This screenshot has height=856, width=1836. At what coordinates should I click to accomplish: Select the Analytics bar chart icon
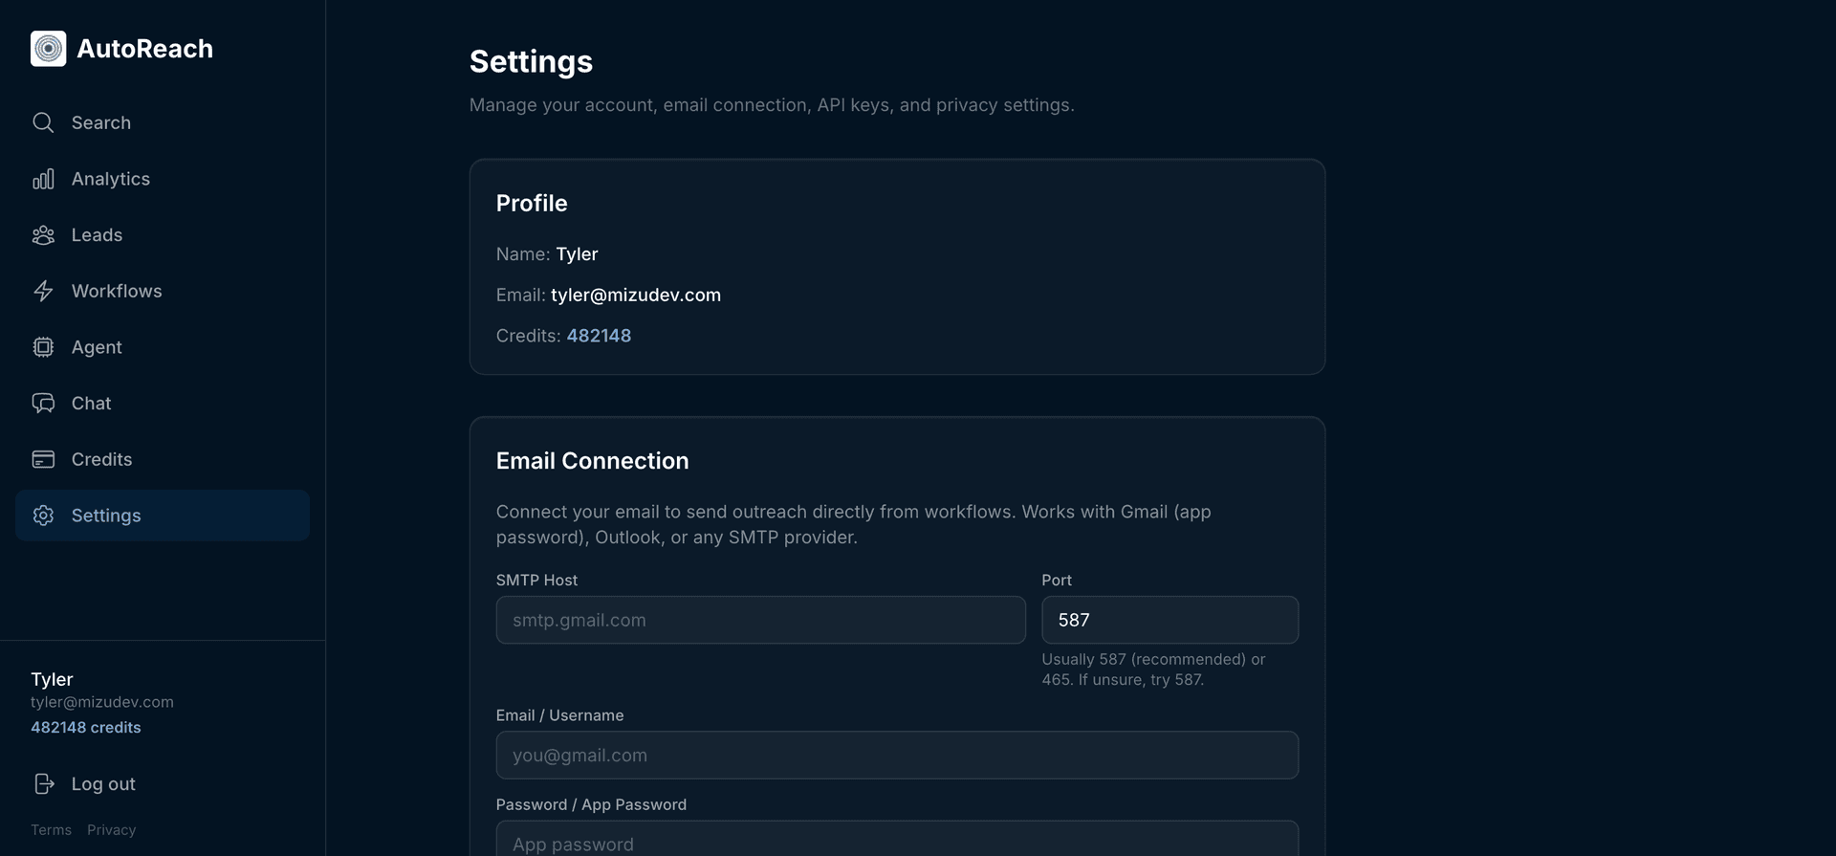(43, 179)
